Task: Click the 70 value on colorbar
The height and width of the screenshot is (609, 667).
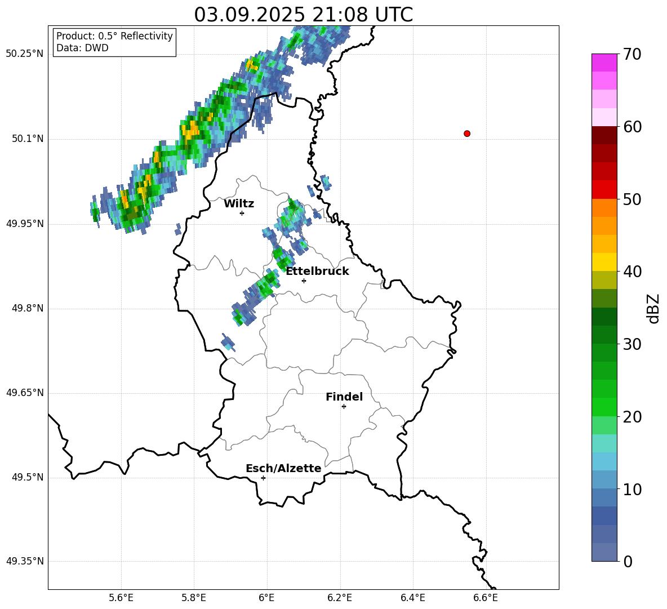Action: click(x=632, y=55)
